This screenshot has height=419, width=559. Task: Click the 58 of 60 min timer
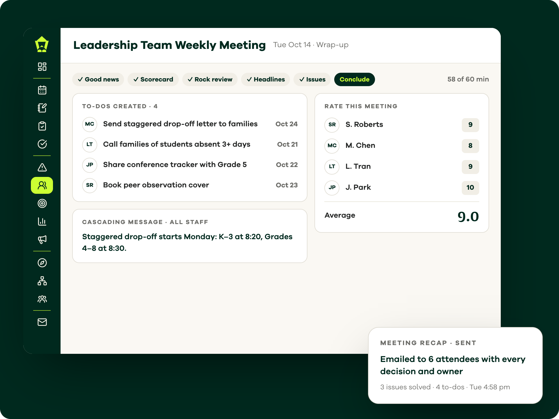(468, 79)
